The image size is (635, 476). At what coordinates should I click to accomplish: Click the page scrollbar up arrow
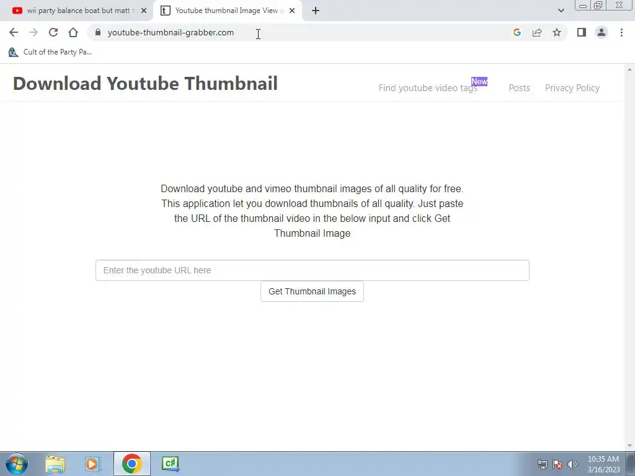629,69
